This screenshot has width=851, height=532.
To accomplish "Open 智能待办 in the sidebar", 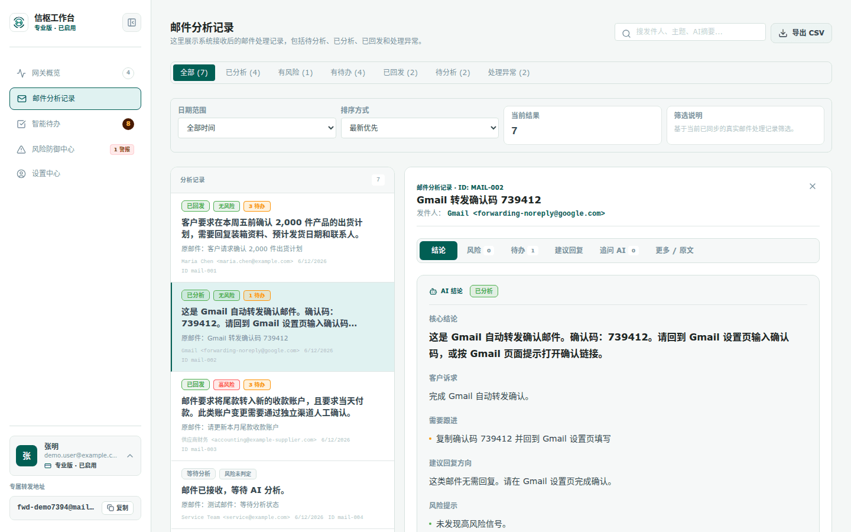I will click(75, 124).
